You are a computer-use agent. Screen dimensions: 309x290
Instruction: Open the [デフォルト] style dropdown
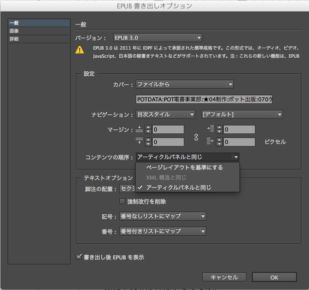(x=242, y=114)
